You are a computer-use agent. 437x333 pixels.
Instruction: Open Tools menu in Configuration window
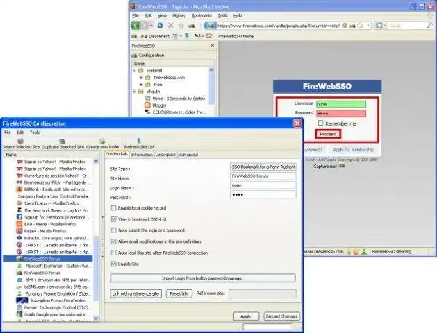[35, 133]
